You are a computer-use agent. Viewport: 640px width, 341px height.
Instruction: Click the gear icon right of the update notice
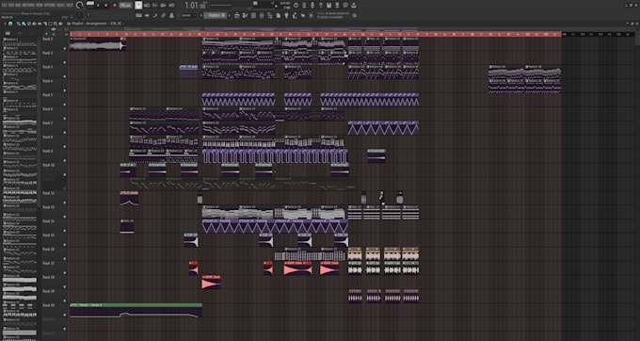(354, 15)
